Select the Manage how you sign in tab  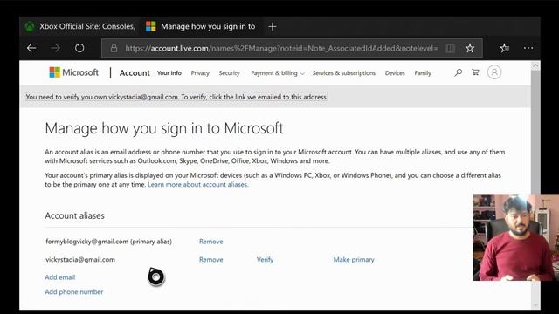click(x=202, y=26)
